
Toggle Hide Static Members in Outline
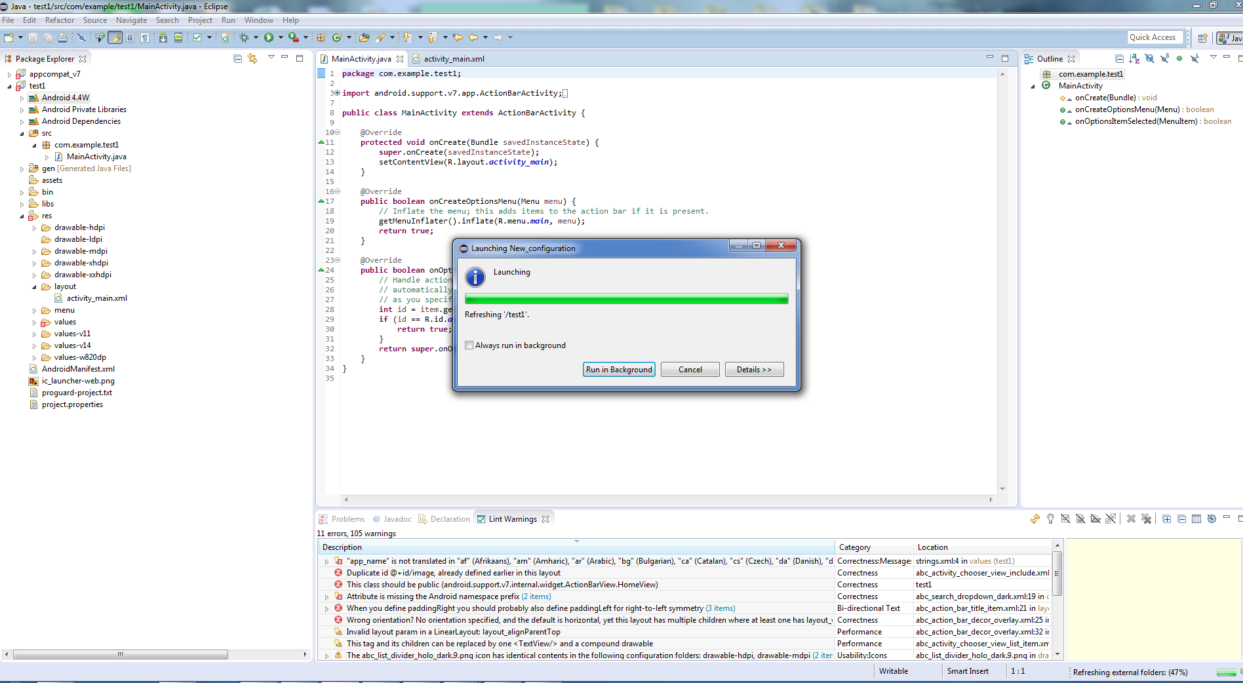[1164, 59]
